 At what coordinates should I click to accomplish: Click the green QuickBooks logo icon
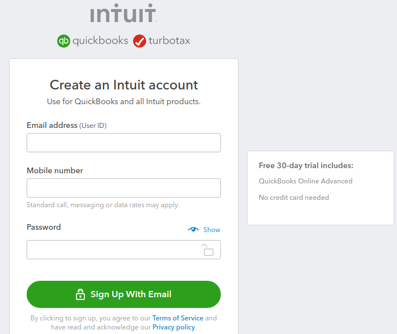point(63,41)
